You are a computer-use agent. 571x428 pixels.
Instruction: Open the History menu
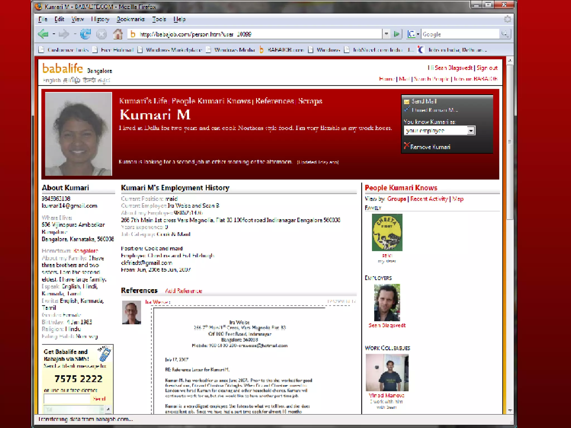click(x=100, y=19)
